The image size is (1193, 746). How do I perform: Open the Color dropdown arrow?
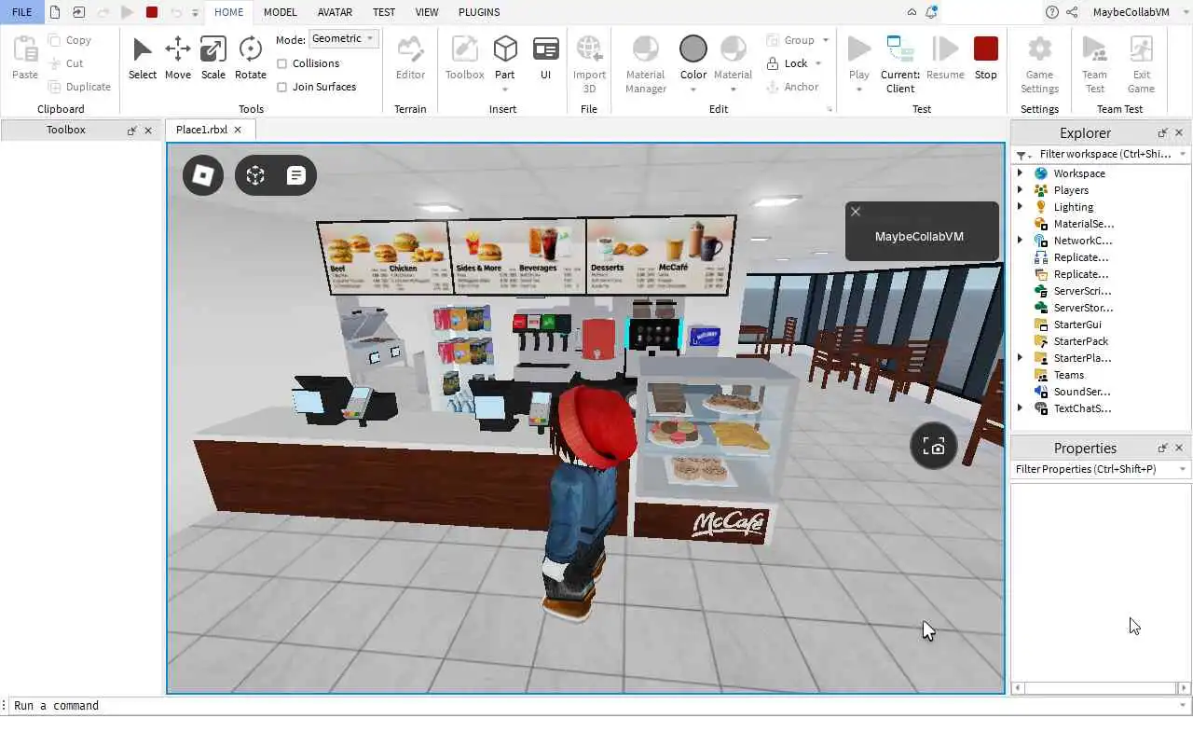coord(693,90)
